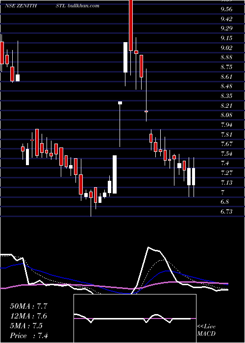This screenshot has height=343, width=245.
Task: Select the 7.67 price axis label
Action: point(226,144)
